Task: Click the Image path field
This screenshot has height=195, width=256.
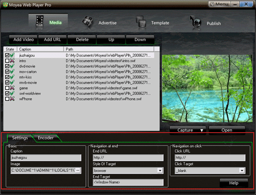Action: [x=43, y=170]
